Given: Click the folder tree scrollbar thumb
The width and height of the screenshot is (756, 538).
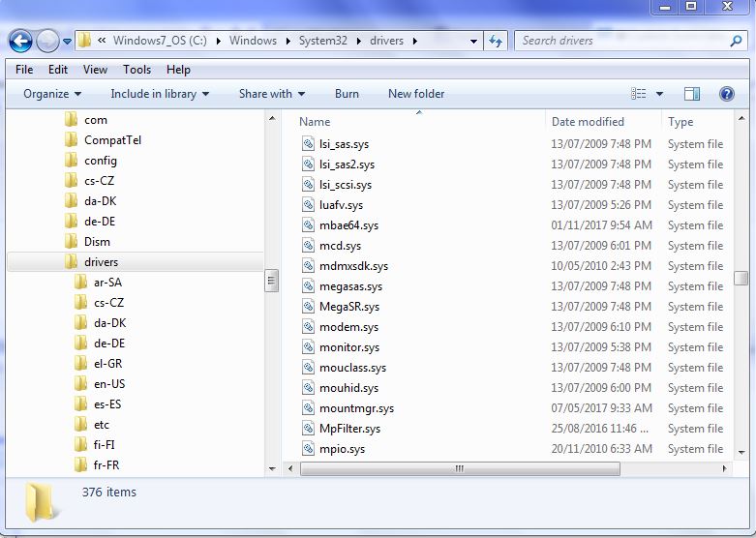Looking at the screenshot, I should [272, 281].
